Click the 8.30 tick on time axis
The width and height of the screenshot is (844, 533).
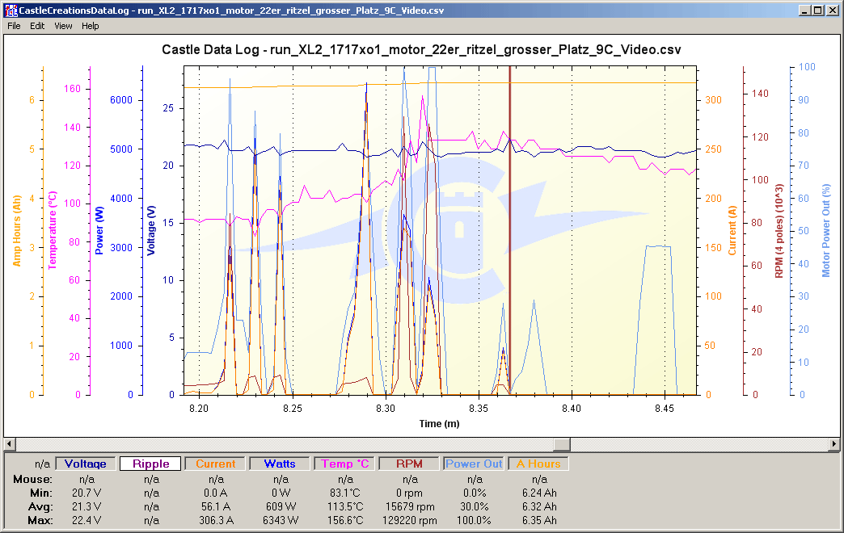click(x=386, y=409)
